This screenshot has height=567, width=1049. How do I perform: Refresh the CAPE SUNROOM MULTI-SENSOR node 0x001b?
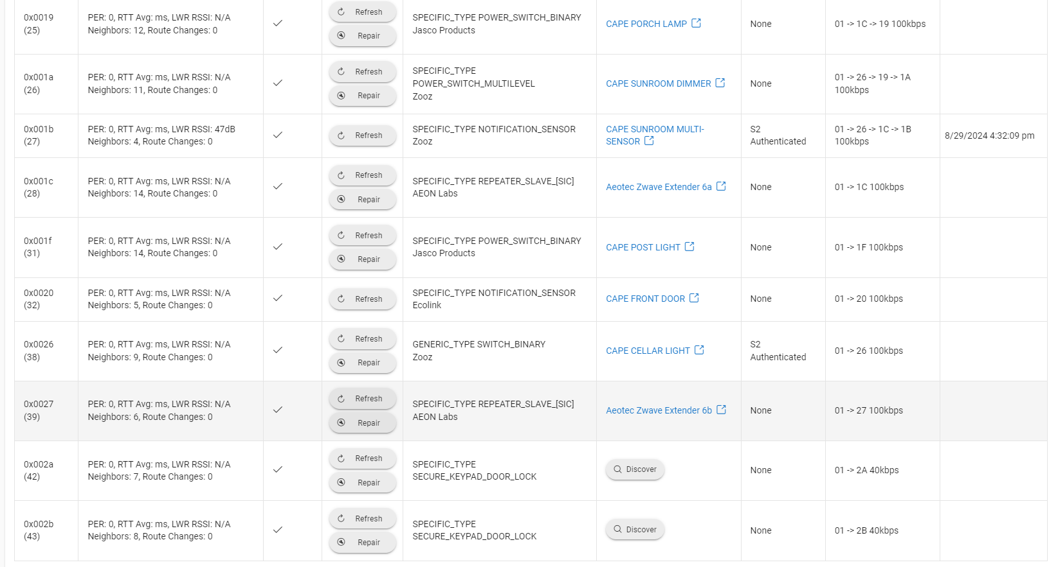point(362,135)
